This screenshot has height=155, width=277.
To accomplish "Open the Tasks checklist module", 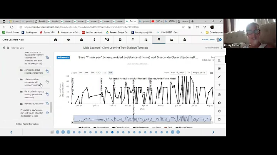I will [146, 40].
